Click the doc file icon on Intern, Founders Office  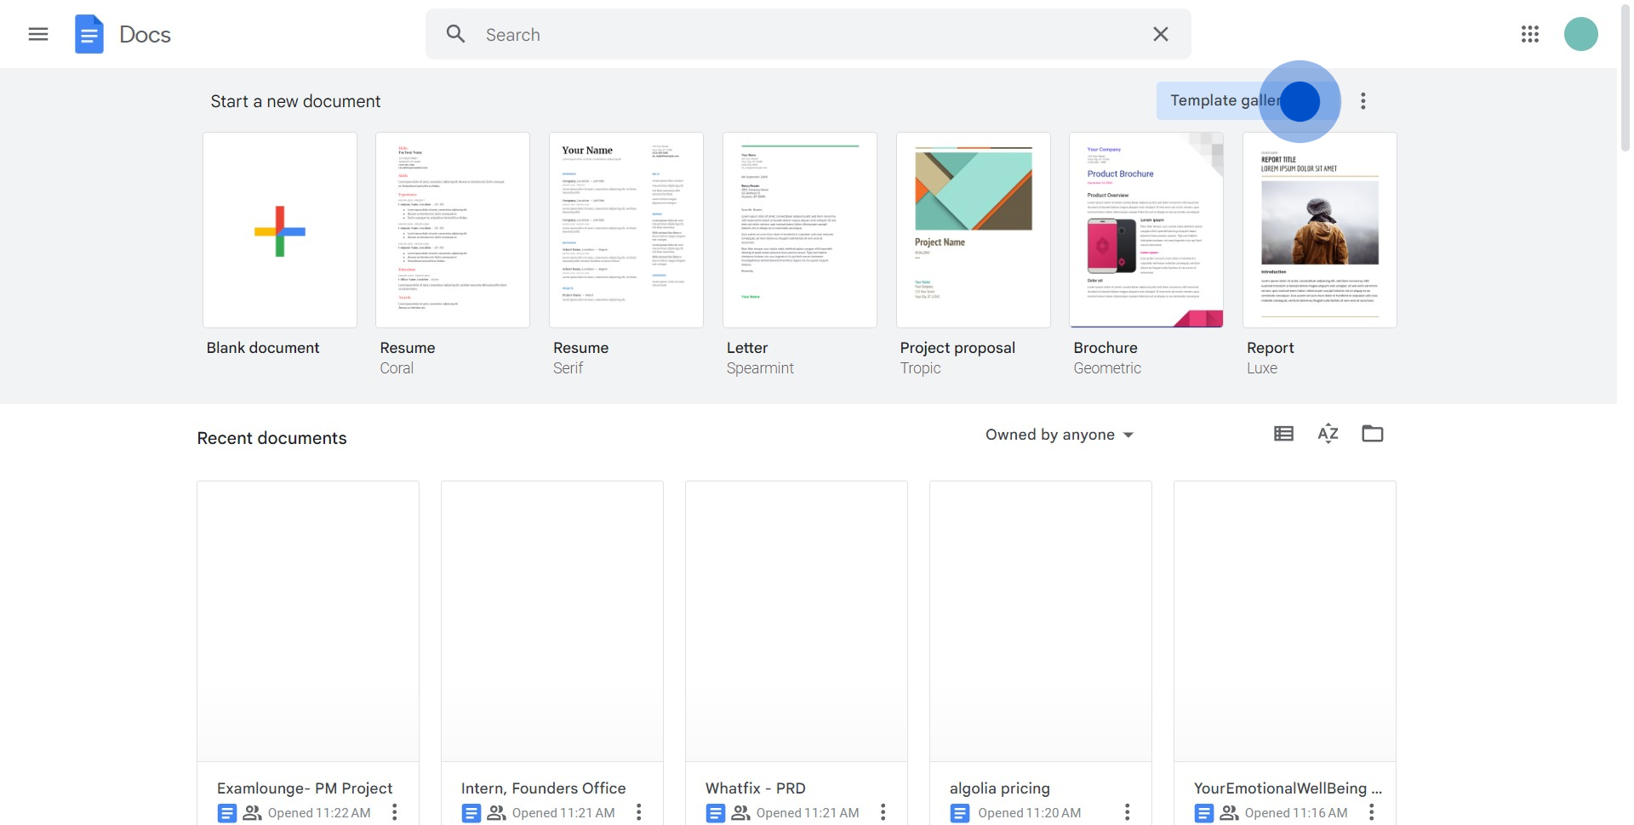(471, 813)
